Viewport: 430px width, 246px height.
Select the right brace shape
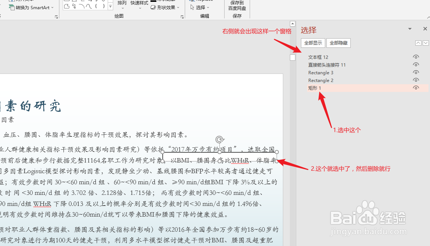click(103, 6)
